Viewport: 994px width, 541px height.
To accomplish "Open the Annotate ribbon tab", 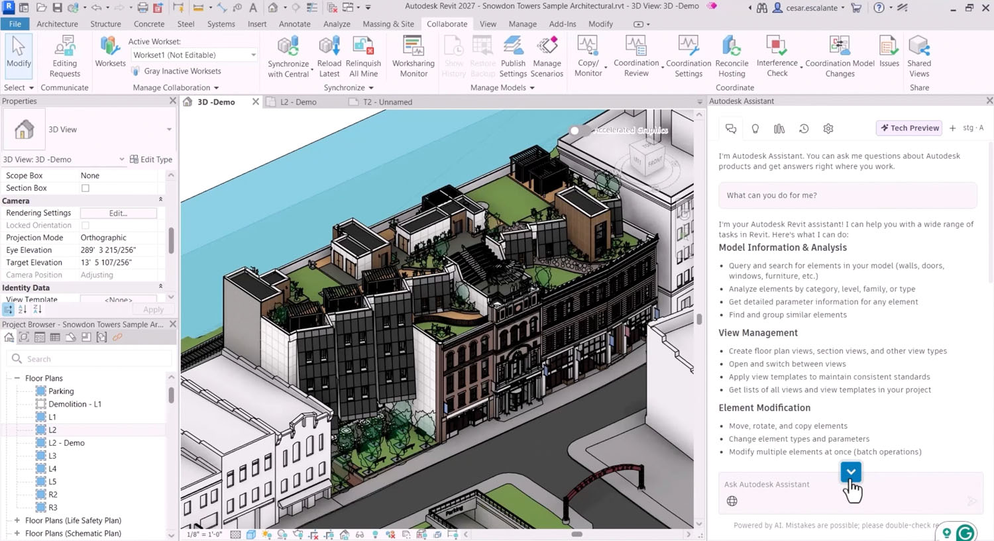I will tap(294, 24).
